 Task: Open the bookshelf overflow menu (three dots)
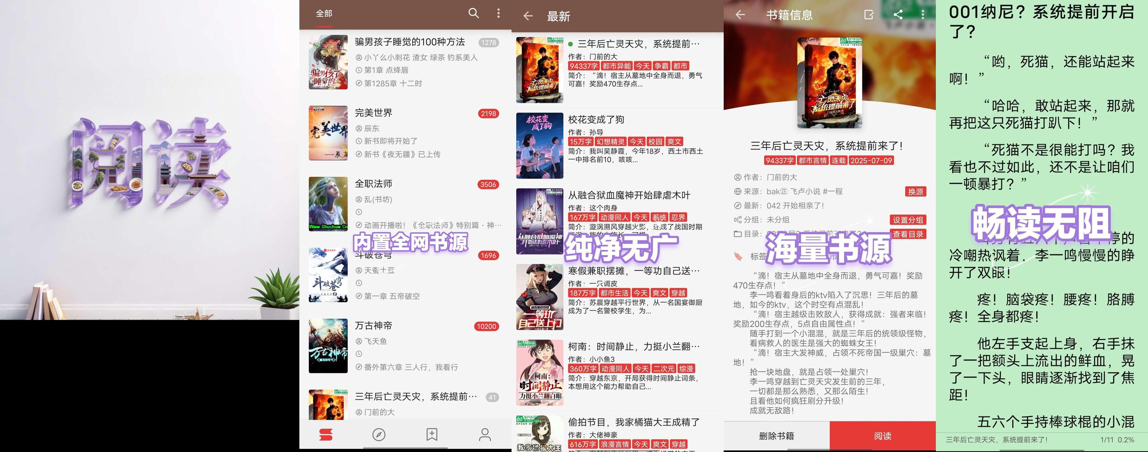pos(498,13)
